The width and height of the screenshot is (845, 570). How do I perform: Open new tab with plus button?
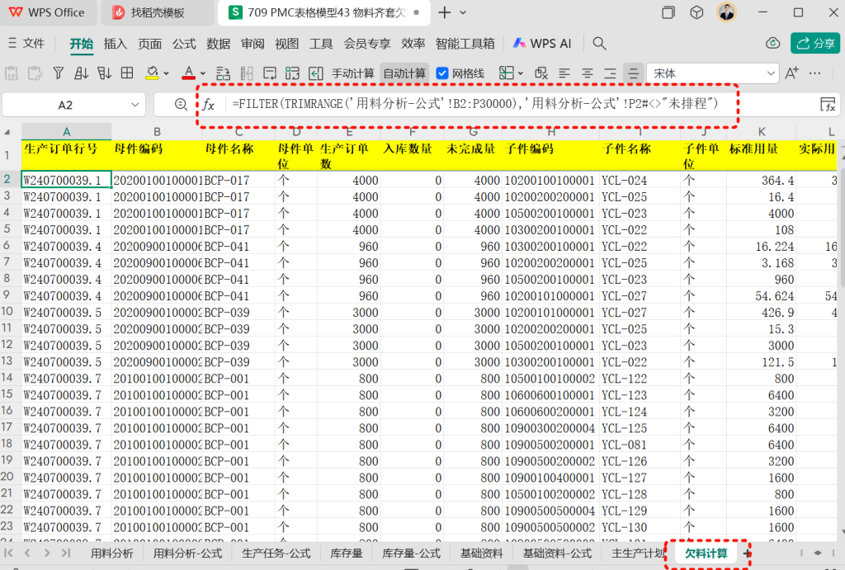pyautogui.click(x=445, y=12)
